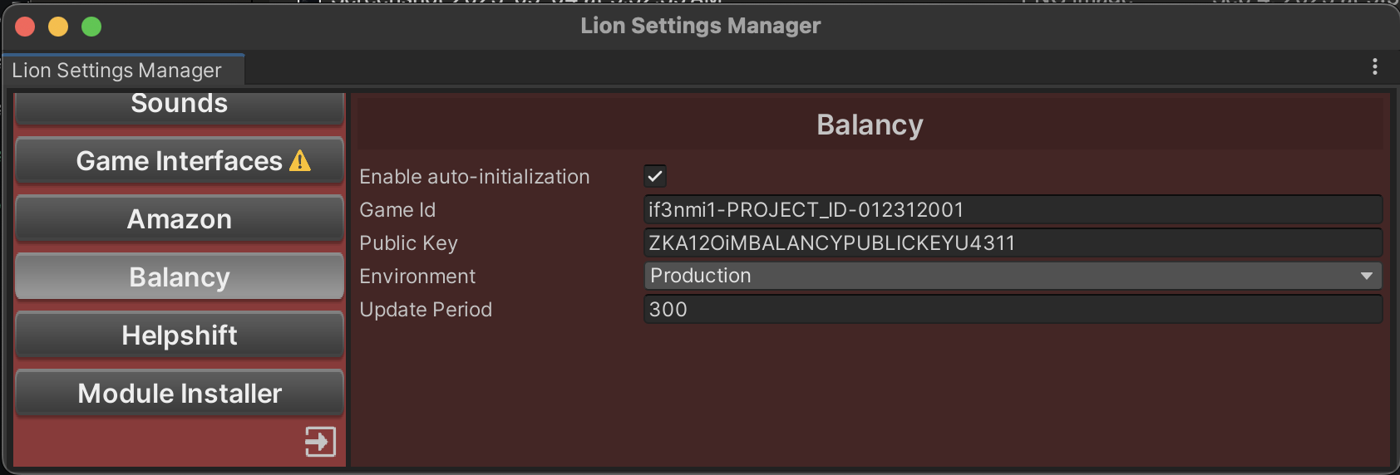This screenshot has height=475, width=1400.
Task: Open the Sounds settings section
Action: coord(180,105)
